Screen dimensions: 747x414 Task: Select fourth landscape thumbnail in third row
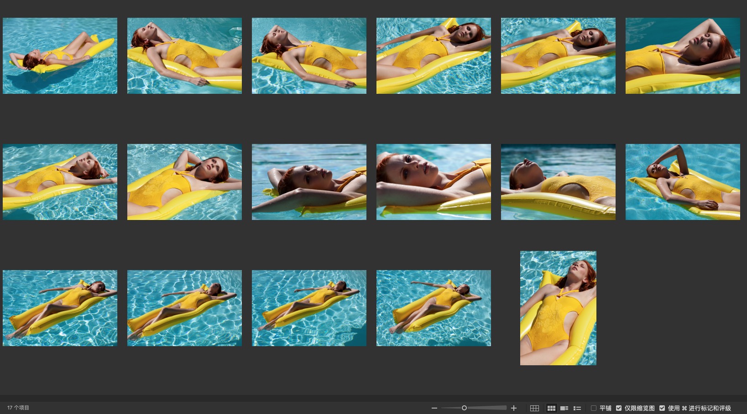coord(434,308)
